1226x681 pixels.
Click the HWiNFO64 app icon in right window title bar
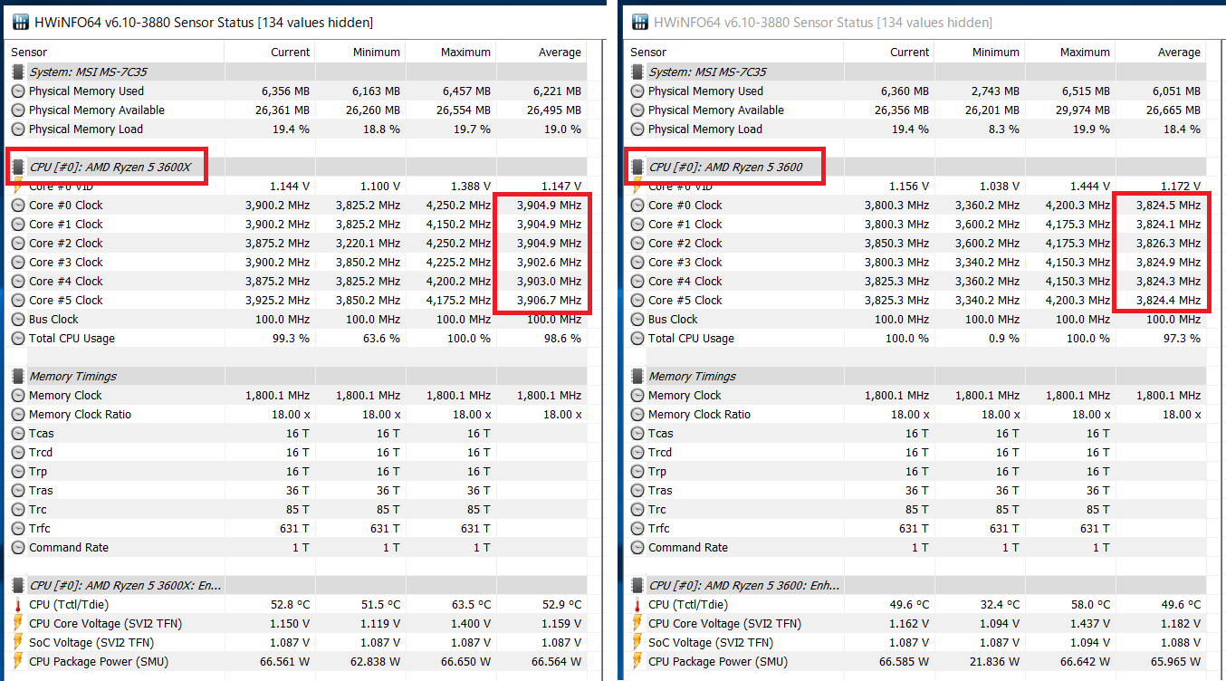point(639,22)
